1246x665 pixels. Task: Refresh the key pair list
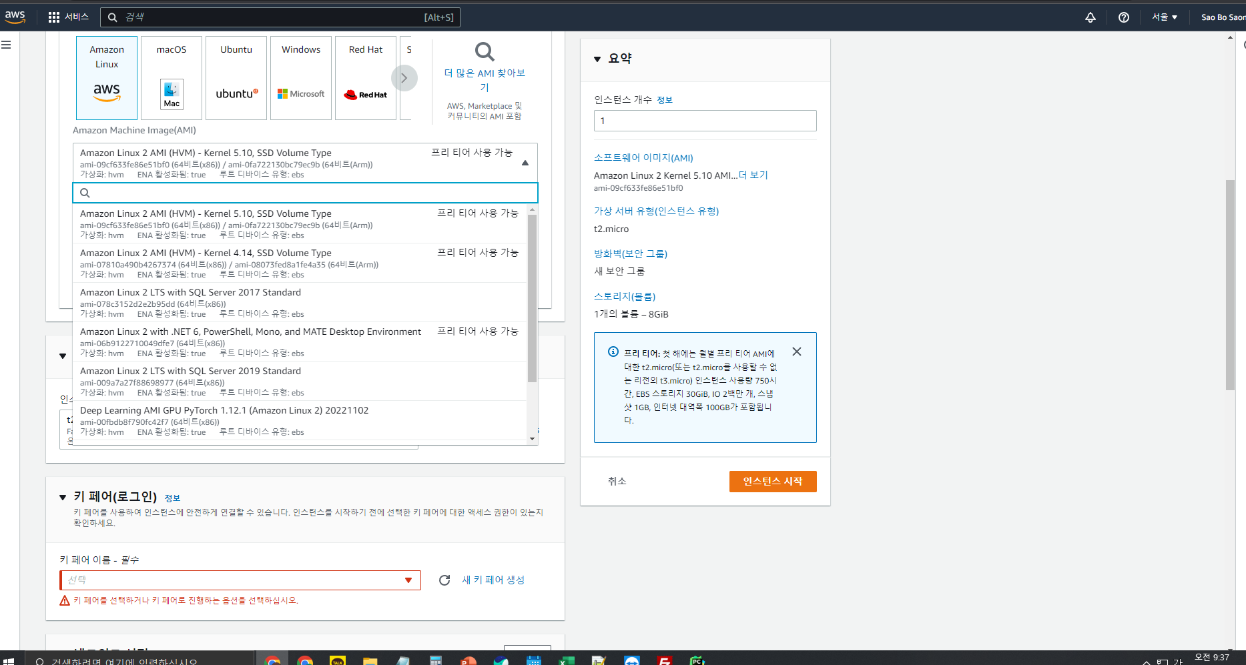pyautogui.click(x=444, y=580)
